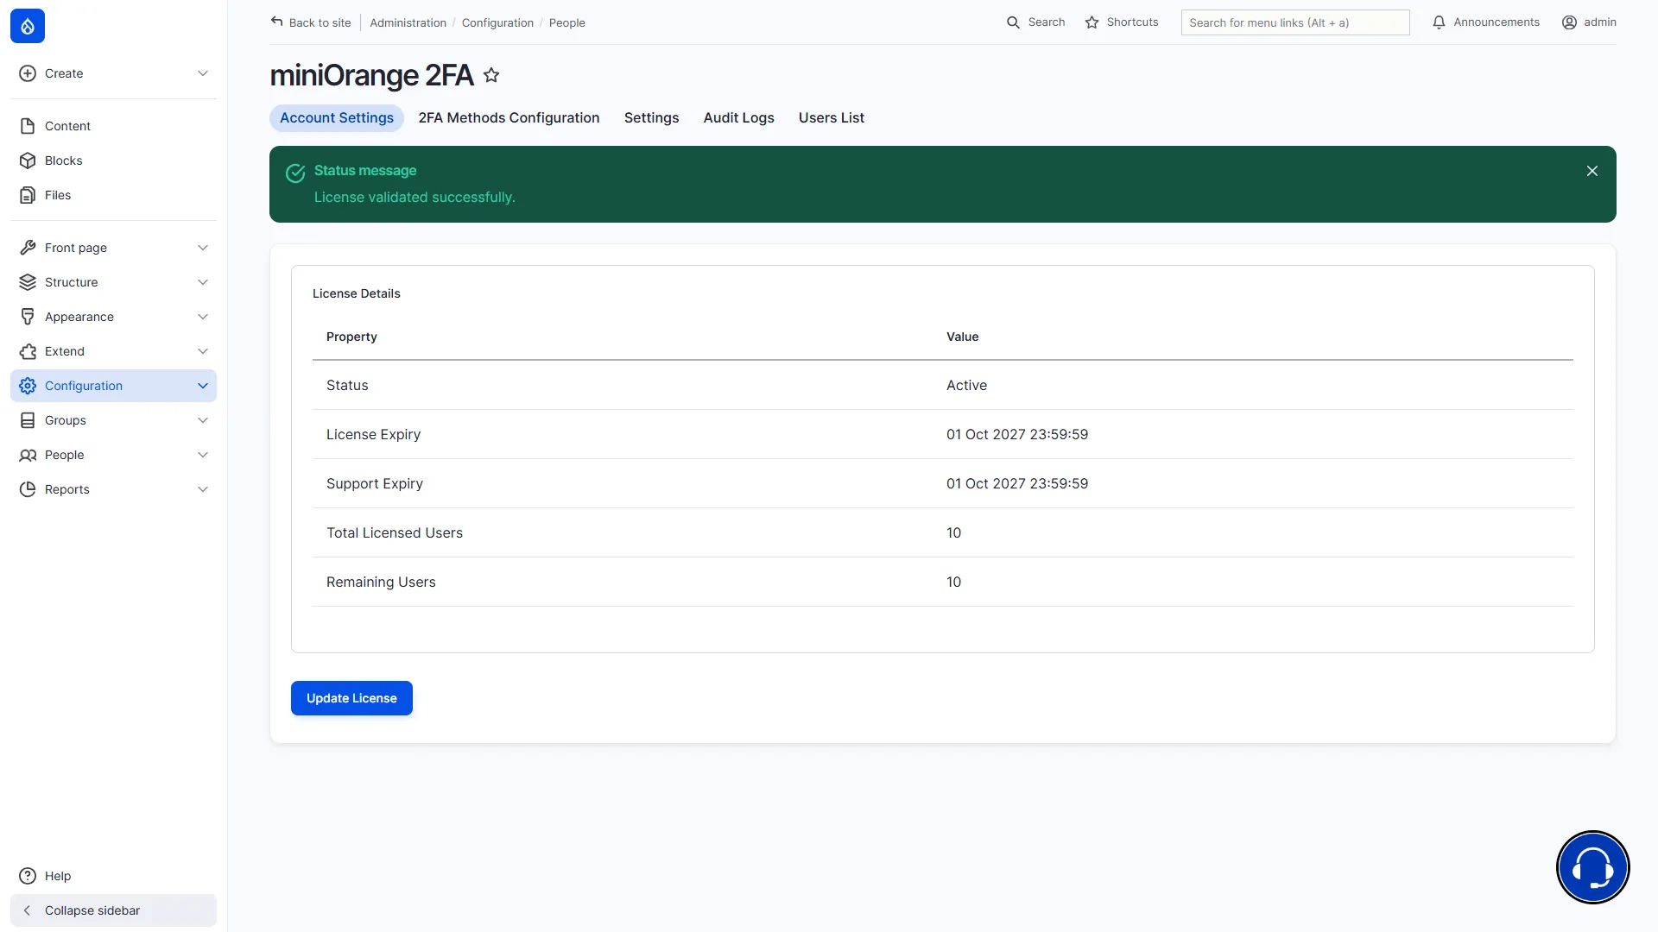The width and height of the screenshot is (1658, 932).
Task: Click the Blocks cube icon
Action: pyautogui.click(x=28, y=161)
